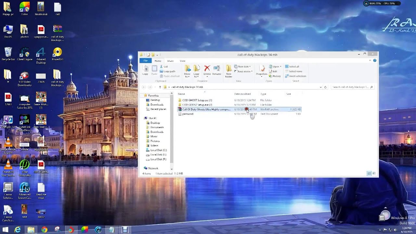Switch to Large icons view toggle
The width and height of the screenshot is (416, 234).
click(374, 174)
